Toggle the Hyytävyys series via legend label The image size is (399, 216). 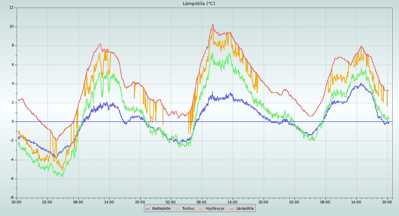(x=215, y=209)
